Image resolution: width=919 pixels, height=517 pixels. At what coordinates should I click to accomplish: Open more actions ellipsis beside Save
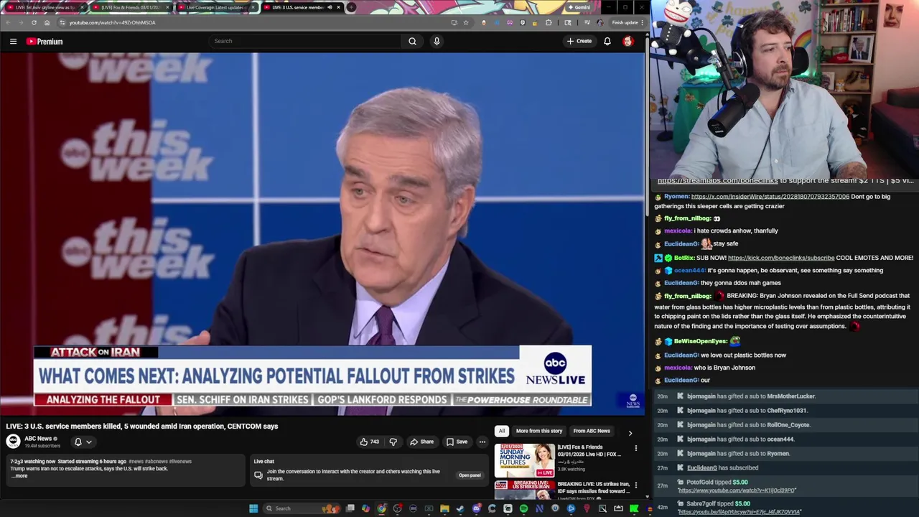[482, 442]
